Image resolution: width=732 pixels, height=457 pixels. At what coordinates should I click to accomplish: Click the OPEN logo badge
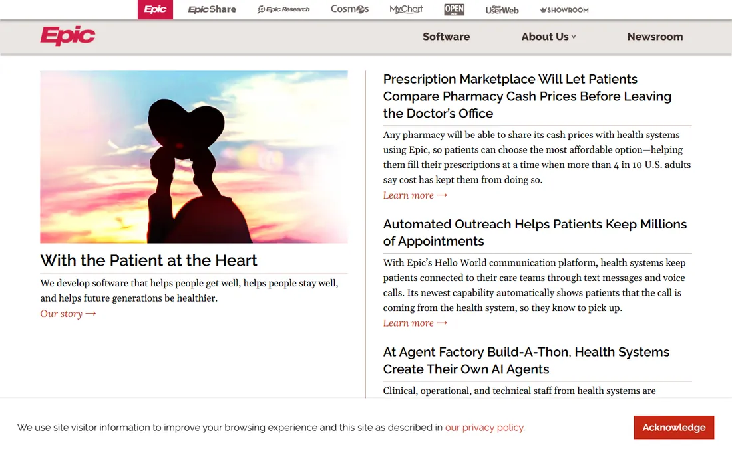pyautogui.click(x=455, y=9)
